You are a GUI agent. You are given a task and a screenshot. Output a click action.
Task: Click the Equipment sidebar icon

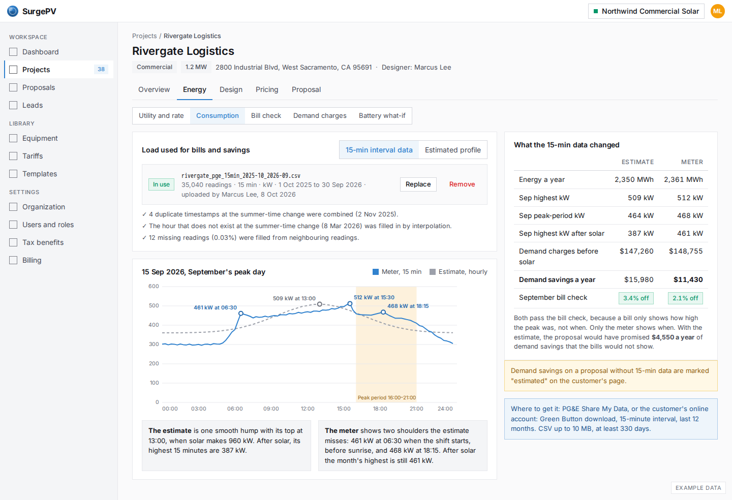click(x=13, y=138)
